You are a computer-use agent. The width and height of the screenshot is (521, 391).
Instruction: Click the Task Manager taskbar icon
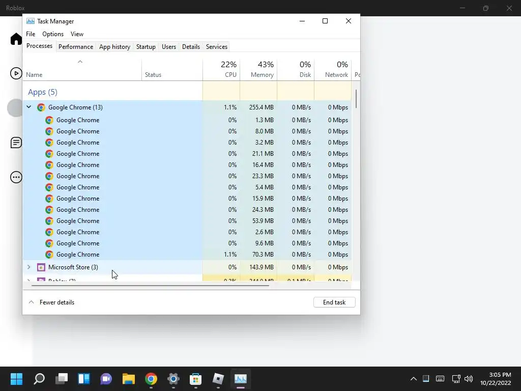point(240,379)
